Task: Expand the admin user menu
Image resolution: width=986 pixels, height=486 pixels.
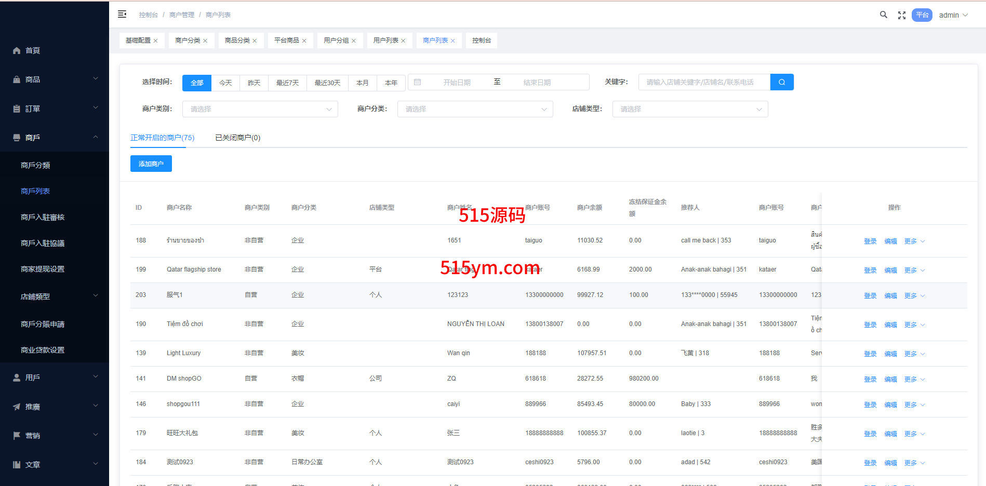Action: [x=953, y=15]
